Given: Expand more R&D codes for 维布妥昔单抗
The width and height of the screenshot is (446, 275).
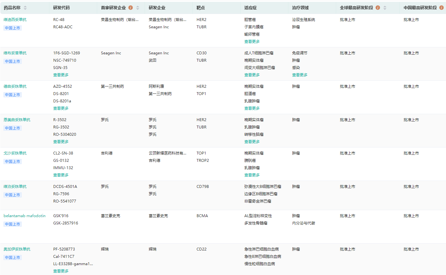Looking at the screenshot, I should click(61, 75).
